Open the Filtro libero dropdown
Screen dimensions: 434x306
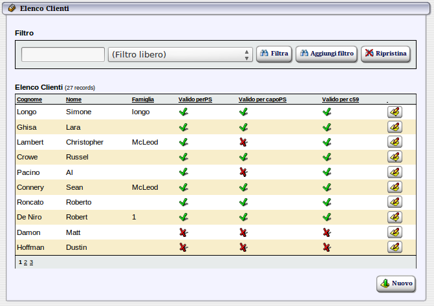coord(180,54)
